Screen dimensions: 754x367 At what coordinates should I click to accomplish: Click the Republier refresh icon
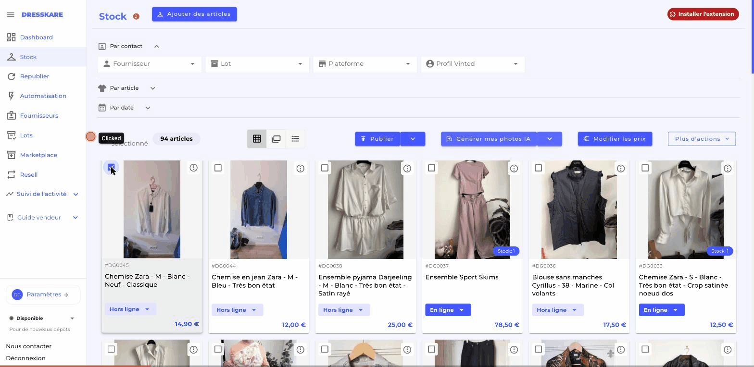tap(11, 76)
